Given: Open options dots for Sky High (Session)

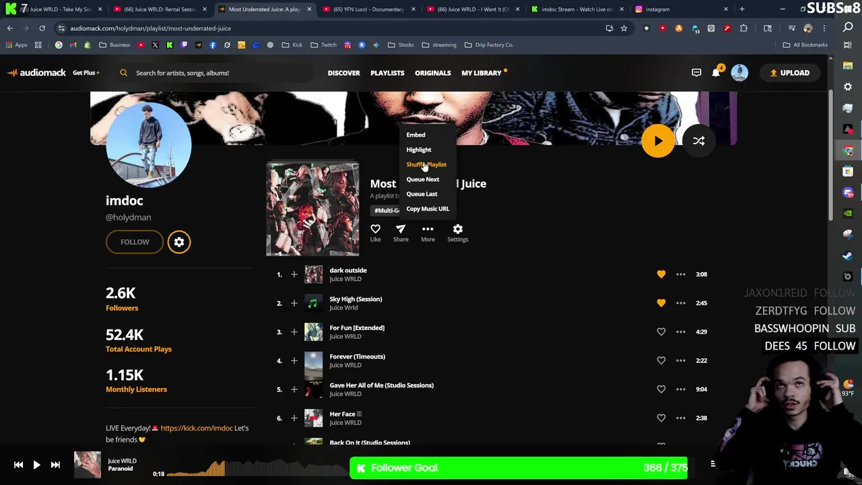Looking at the screenshot, I should pyautogui.click(x=681, y=303).
